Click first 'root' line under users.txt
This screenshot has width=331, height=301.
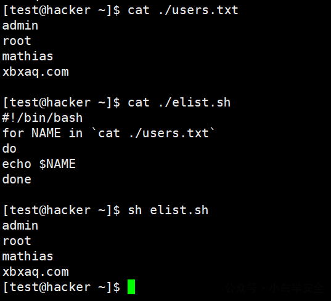(17, 41)
